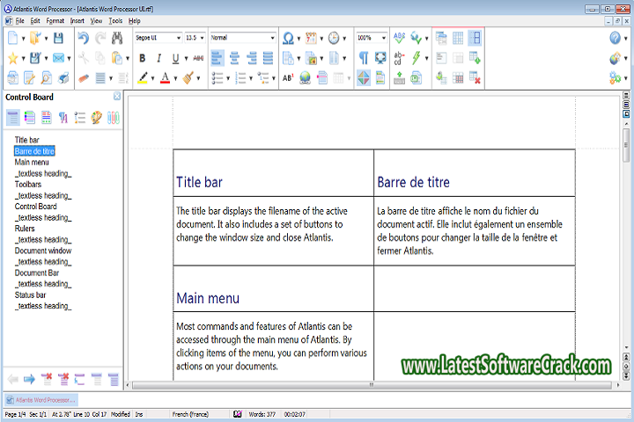Click the Spell check ABC icon
The width and height of the screenshot is (634, 422).
point(399,38)
